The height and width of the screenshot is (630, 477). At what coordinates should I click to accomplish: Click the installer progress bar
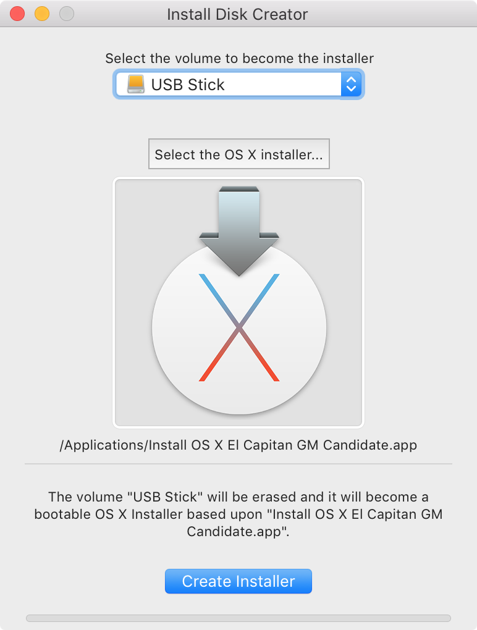pyautogui.click(x=238, y=618)
